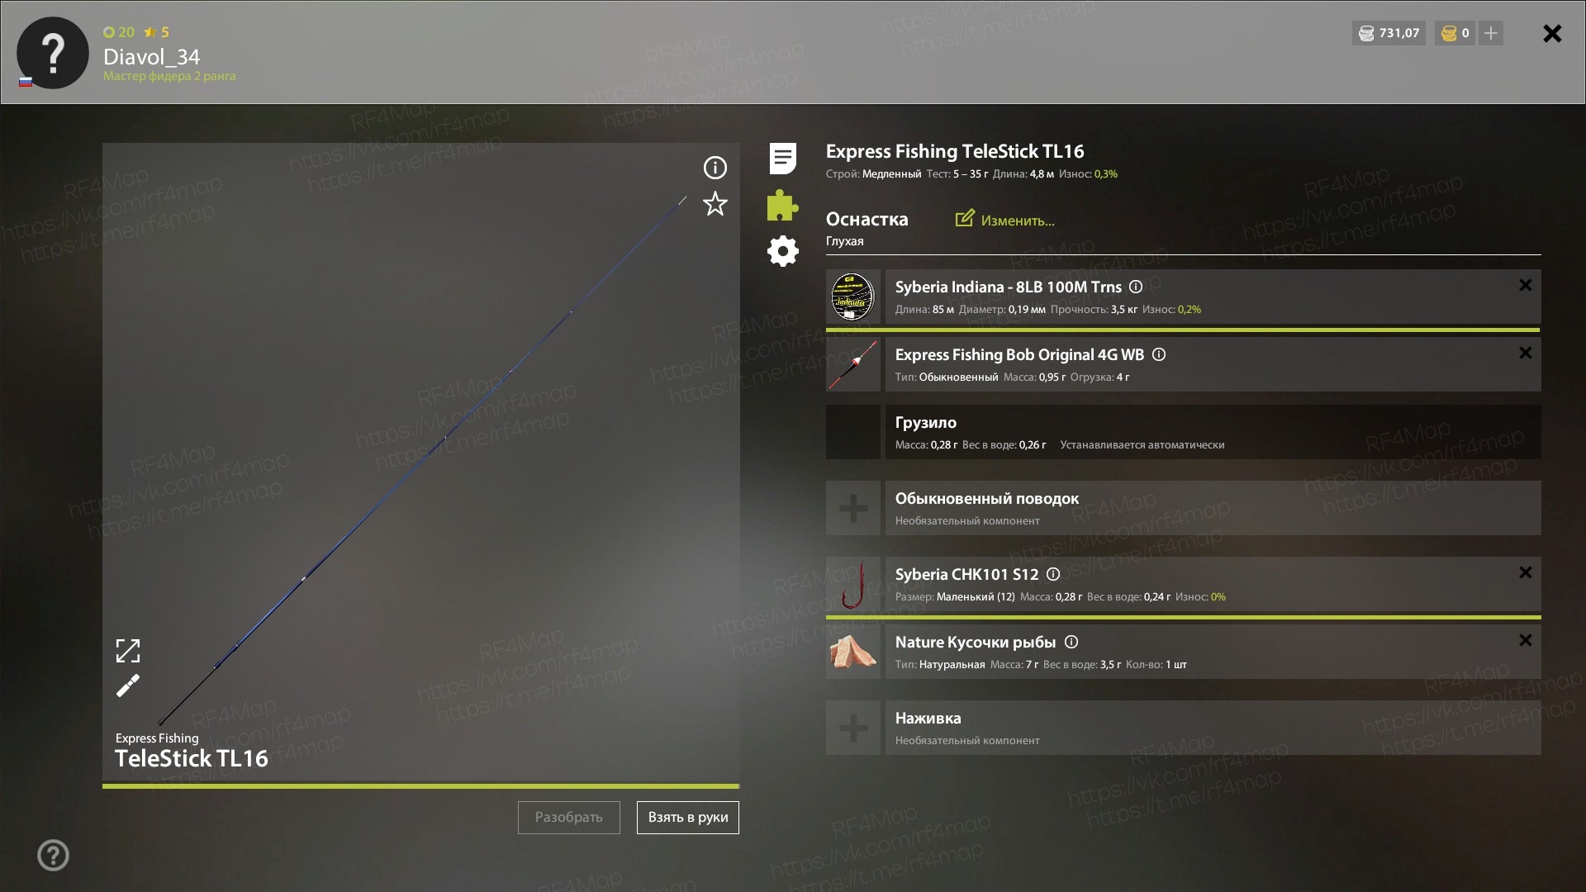Select the red hook thumbnail
The image size is (1586, 892).
tap(853, 584)
